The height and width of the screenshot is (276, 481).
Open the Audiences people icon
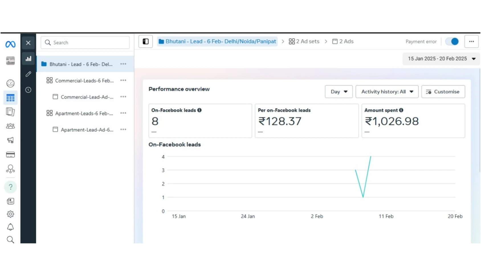pos(10,126)
